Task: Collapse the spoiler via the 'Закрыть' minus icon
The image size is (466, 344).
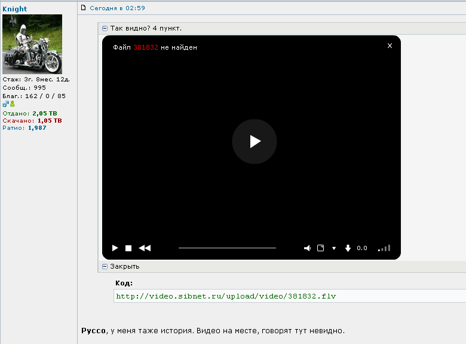Action: [105, 266]
